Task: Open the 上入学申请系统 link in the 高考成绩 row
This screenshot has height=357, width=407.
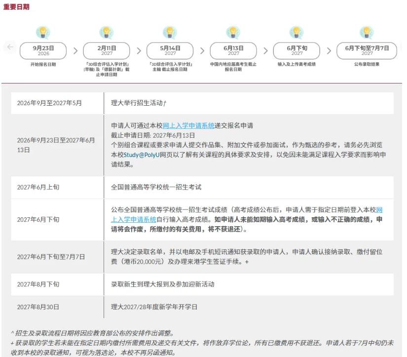Action: [133, 220]
